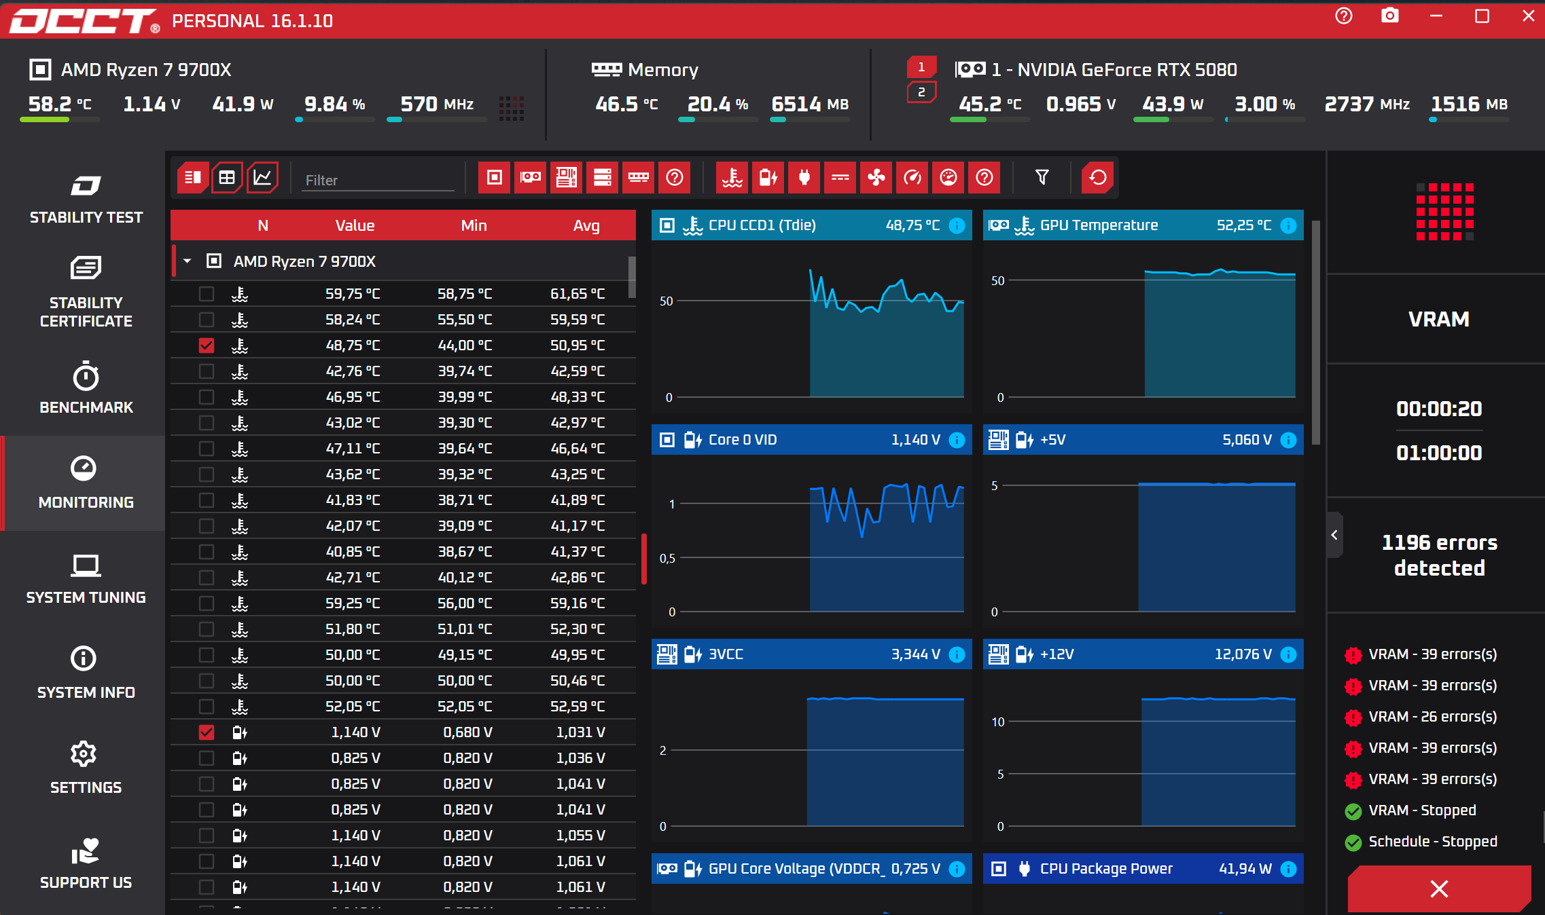This screenshot has height=915, width=1545.
Task: Sort the table by the Avg column
Action: tap(586, 225)
